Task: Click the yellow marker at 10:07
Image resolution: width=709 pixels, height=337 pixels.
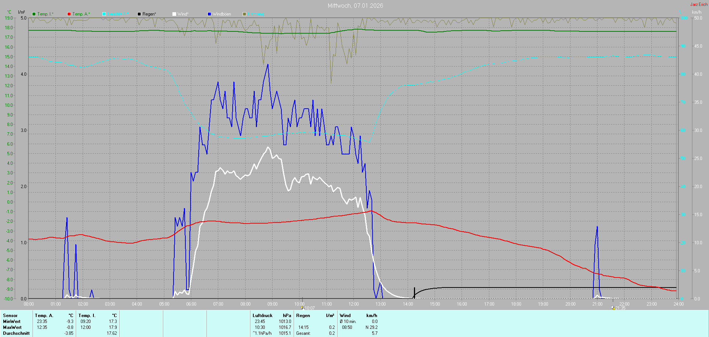Action: tap(302, 307)
